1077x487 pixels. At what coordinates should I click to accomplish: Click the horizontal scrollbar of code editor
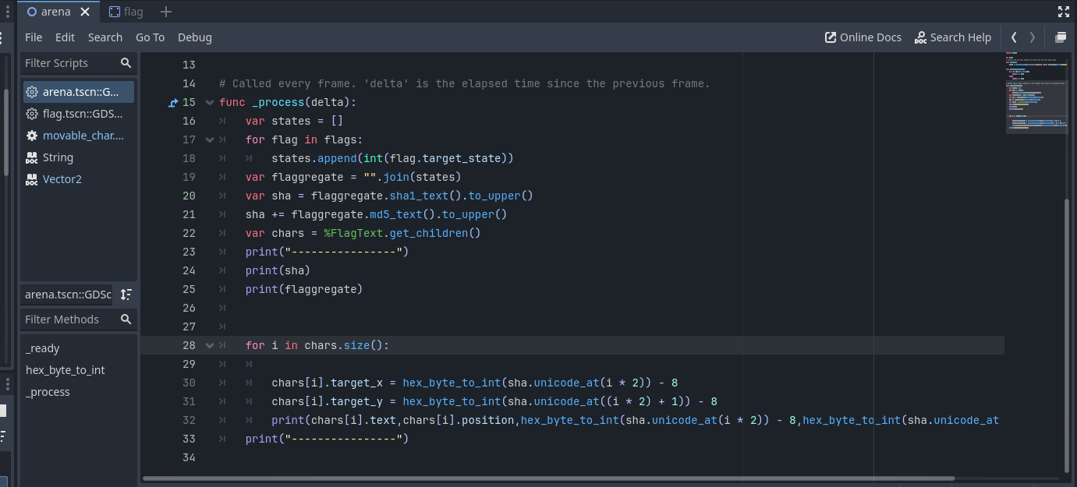pos(548,478)
